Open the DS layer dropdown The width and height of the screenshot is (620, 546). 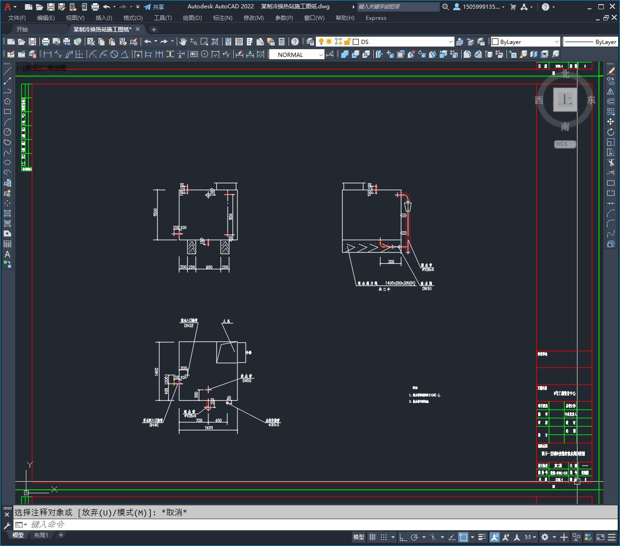coord(451,42)
